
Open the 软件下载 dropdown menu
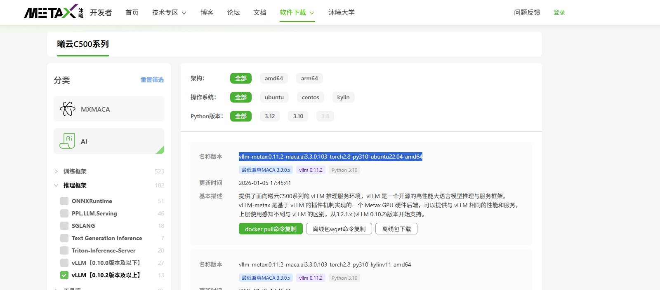[x=297, y=12]
